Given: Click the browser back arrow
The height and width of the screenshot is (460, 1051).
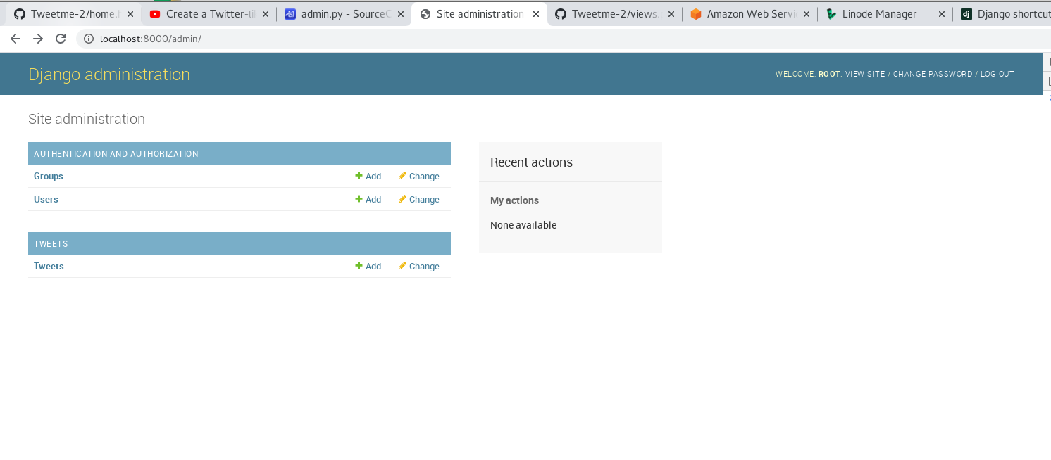Looking at the screenshot, I should (x=15, y=39).
